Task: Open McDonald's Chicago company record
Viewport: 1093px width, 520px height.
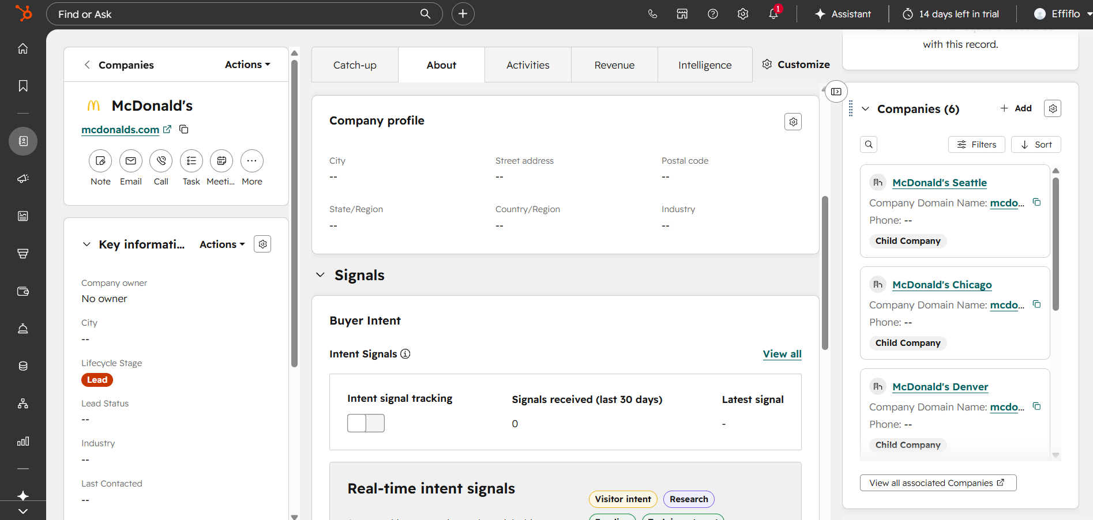Action: pyautogui.click(x=942, y=285)
